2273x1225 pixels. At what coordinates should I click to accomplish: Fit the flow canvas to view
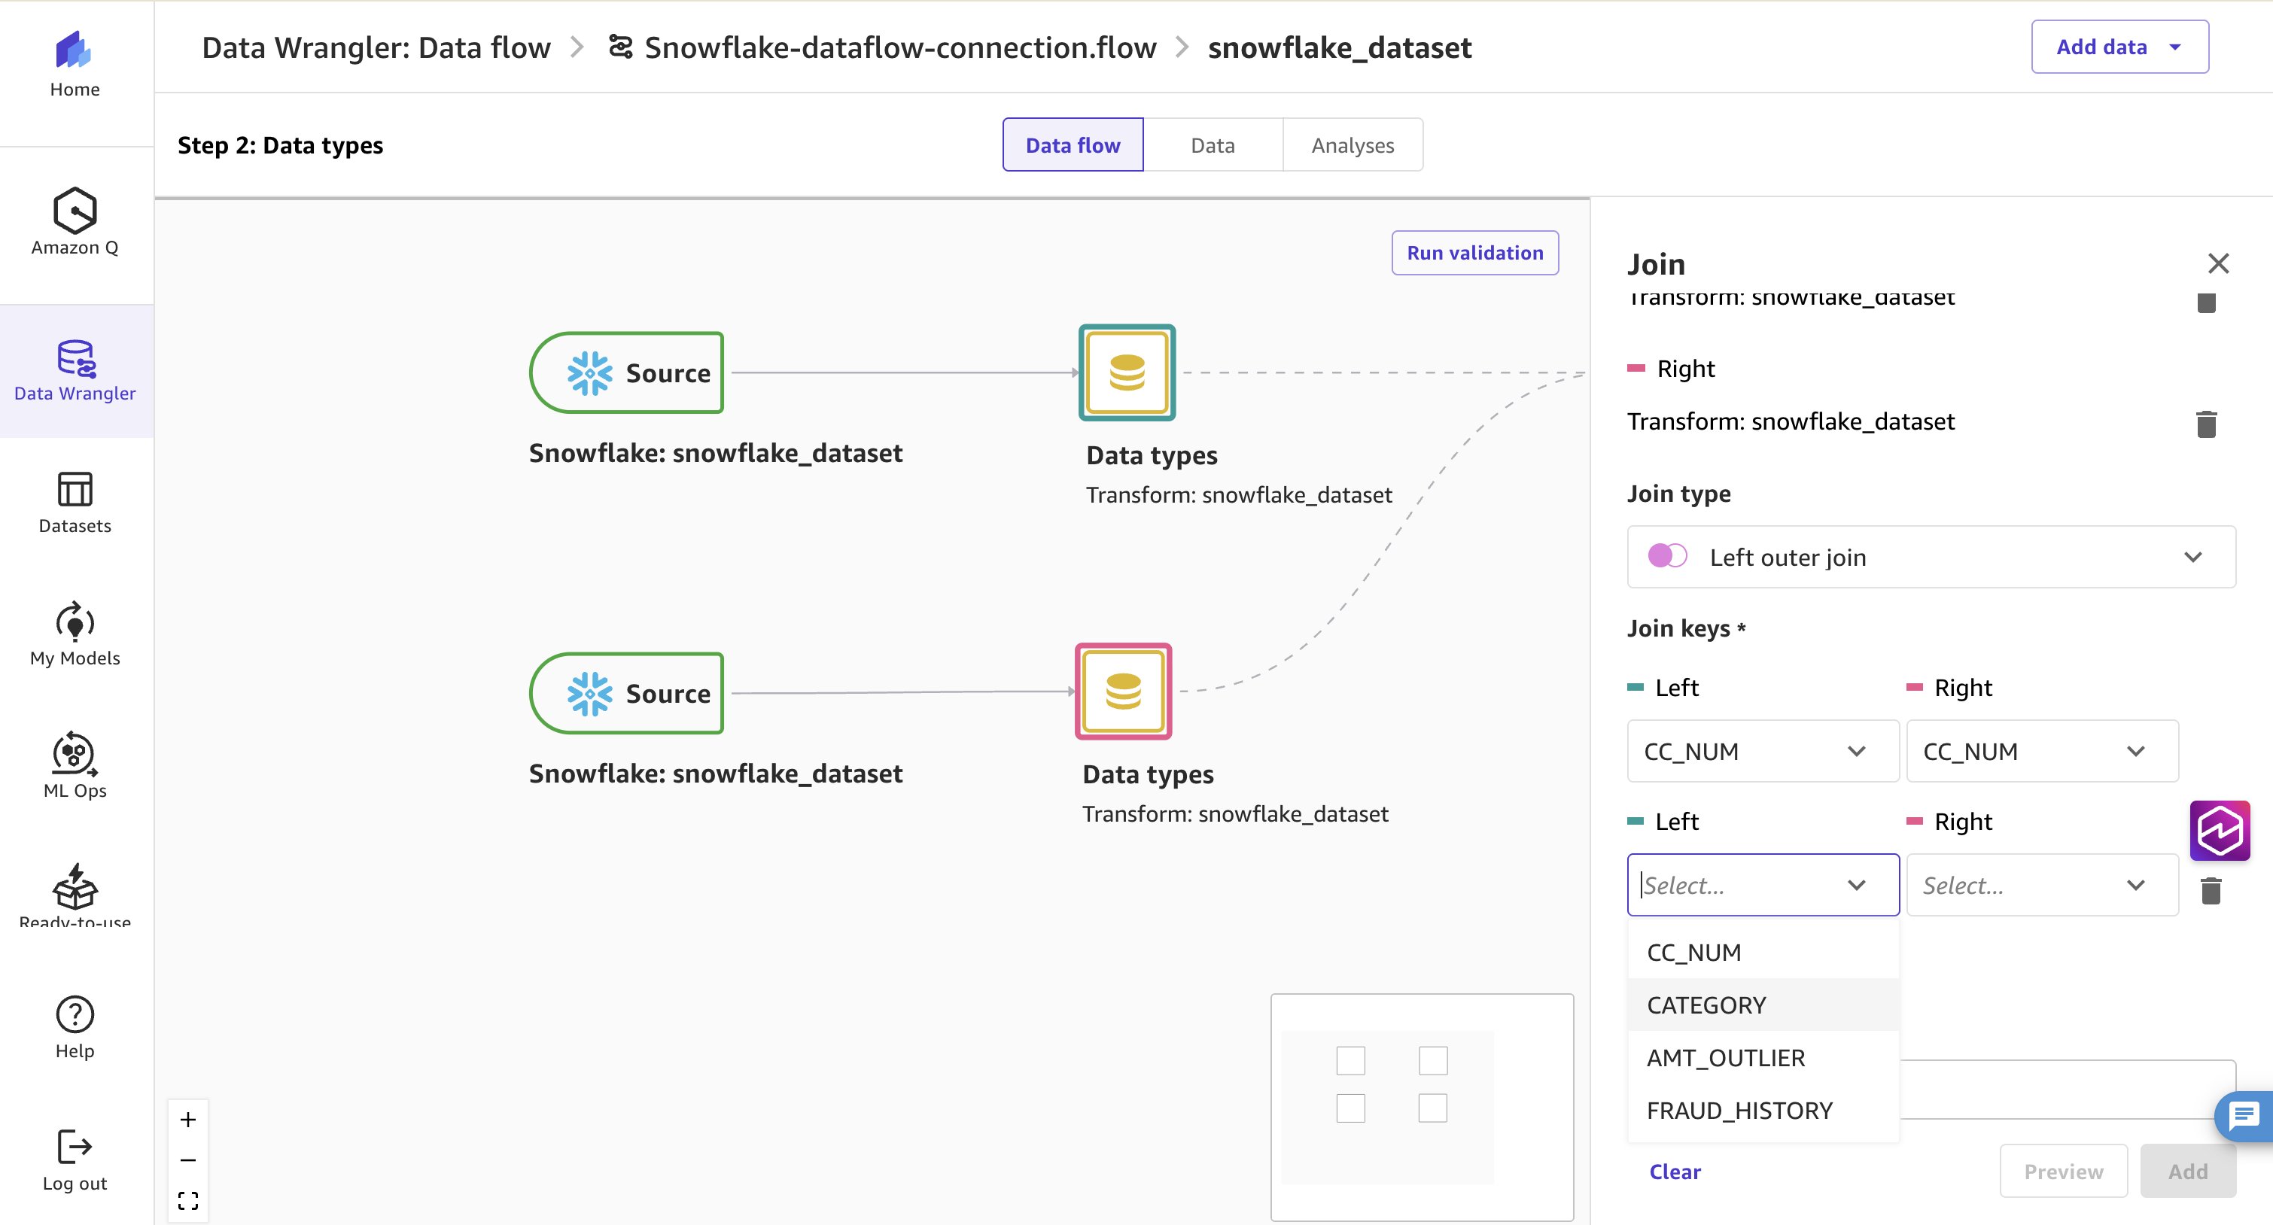coord(188,1200)
